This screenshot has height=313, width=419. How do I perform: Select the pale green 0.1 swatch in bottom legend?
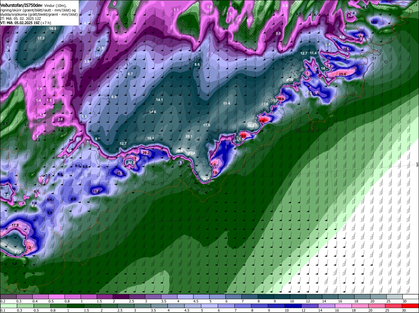click(8, 306)
